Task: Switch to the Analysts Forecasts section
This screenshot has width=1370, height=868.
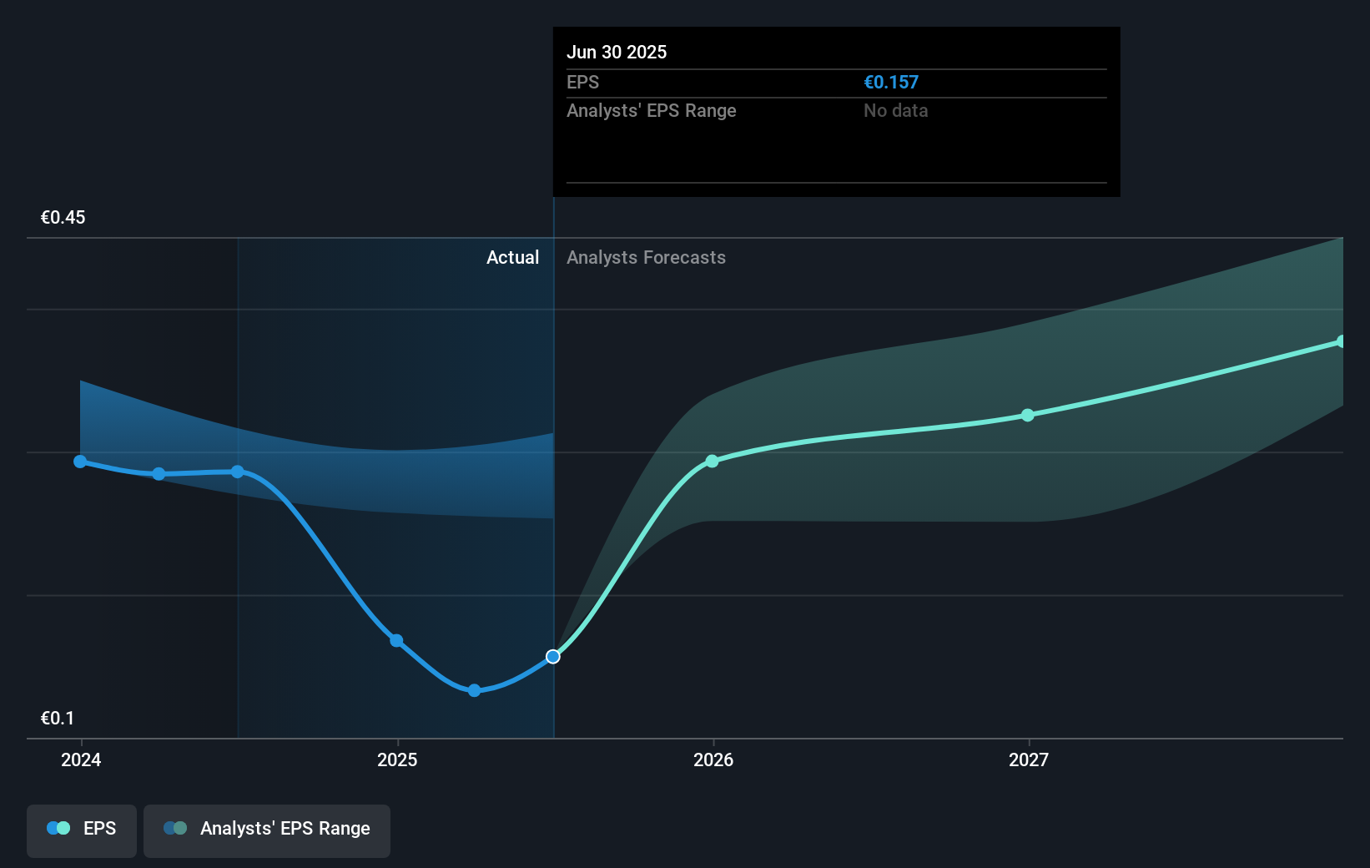Action: (646, 257)
